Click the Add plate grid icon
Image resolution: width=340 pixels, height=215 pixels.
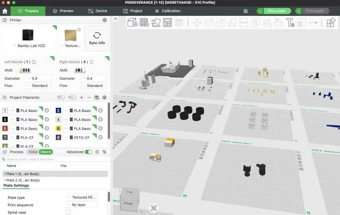point(143,22)
